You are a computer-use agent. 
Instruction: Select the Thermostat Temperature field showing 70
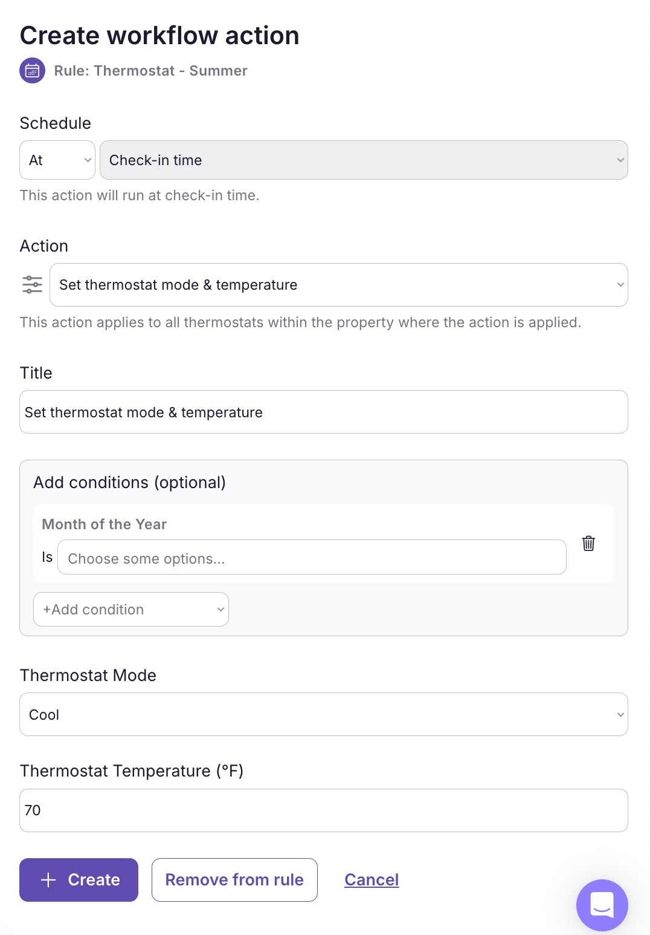(x=324, y=810)
